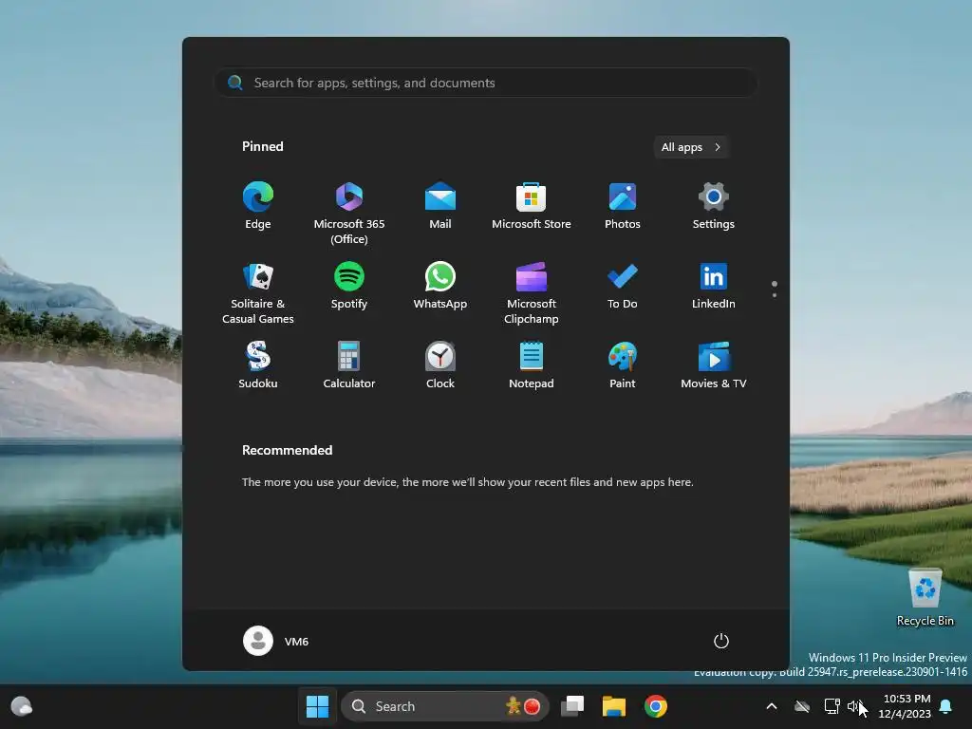
Task: Launch Microsoft 365 (Office)
Action: click(349, 214)
